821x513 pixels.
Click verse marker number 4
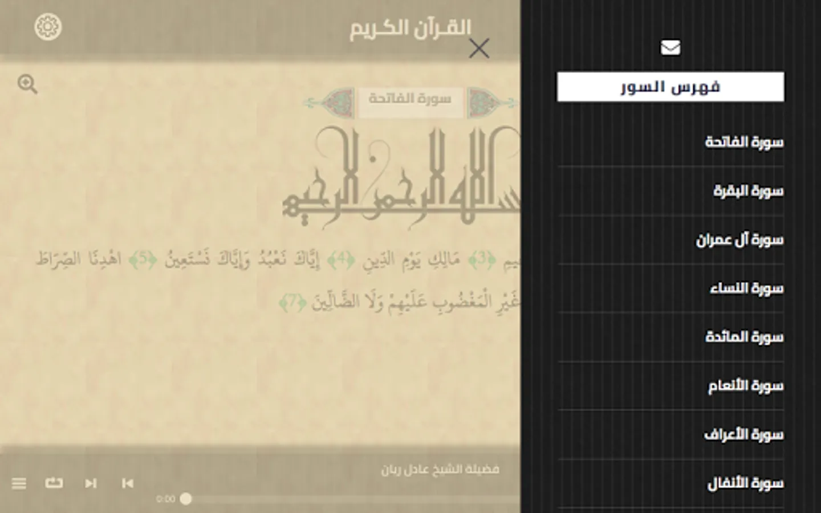tap(342, 259)
